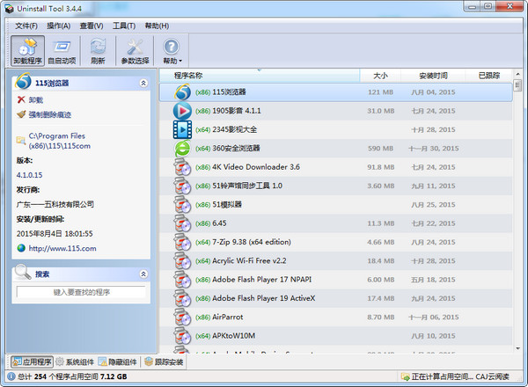Click the 7-Zip 9.38 installer icon
This screenshot has width=528, height=387.
click(x=182, y=242)
